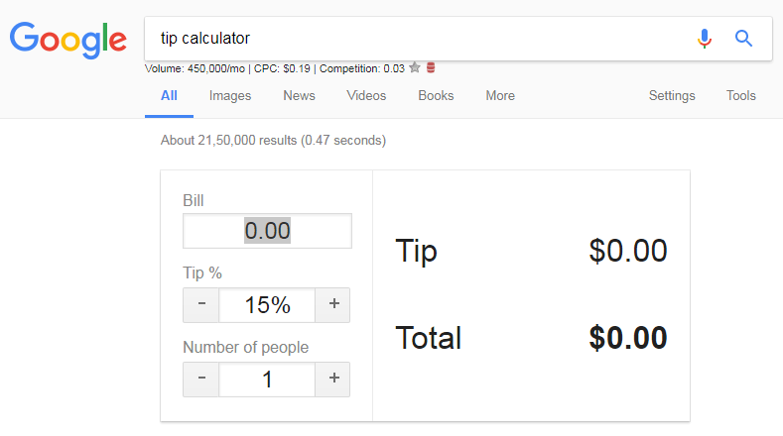Increase number of people with plus
This screenshot has width=783, height=436.
coord(333,379)
